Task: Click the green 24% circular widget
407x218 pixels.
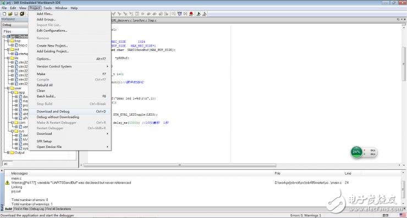Action: pos(356,152)
